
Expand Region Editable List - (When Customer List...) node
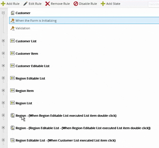point(3,140)
